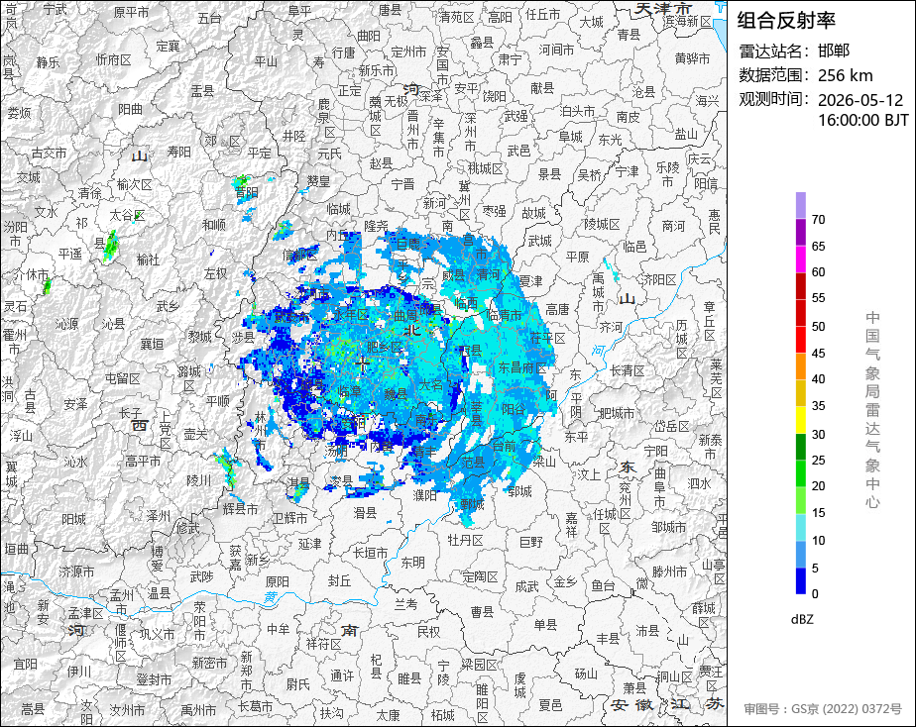Image resolution: width=916 pixels, height=727 pixels.
Task: Click the 天津市 label on the map
Action: 663,9
